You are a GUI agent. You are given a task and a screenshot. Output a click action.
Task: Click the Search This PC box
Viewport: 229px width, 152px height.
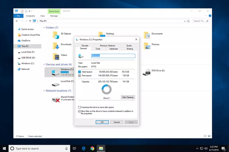click(x=201, y=21)
